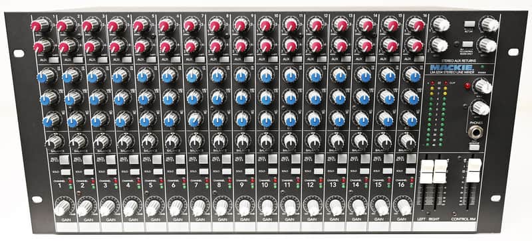The width and height of the screenshot is (532, 241).
Task: Turn the HI EQ blue knob on channel 1
Action: 45,76
